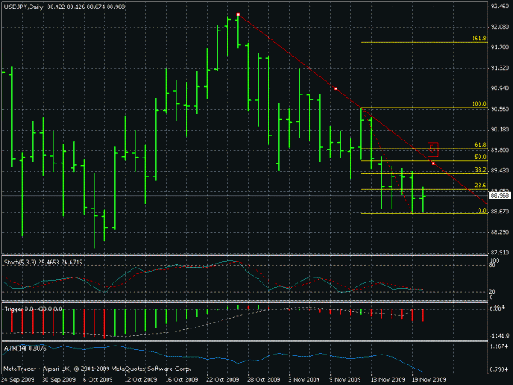Click the 0.7904 ATR scale value
Screen dimensions: 513x385
[500, 370]
